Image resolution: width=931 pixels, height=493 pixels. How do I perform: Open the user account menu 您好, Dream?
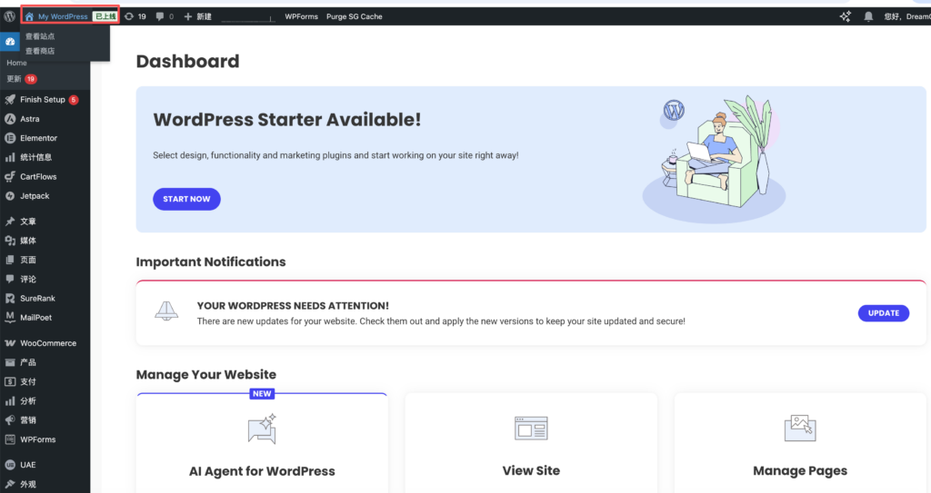[906, 16]
